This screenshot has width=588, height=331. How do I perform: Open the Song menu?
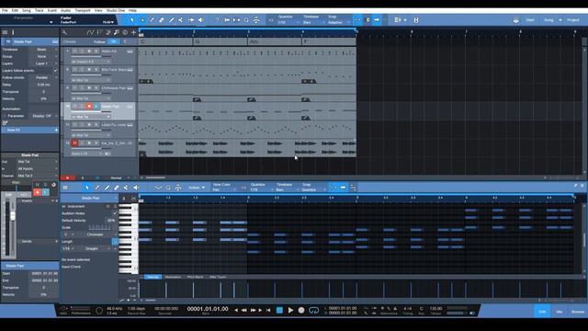point(27,10)
